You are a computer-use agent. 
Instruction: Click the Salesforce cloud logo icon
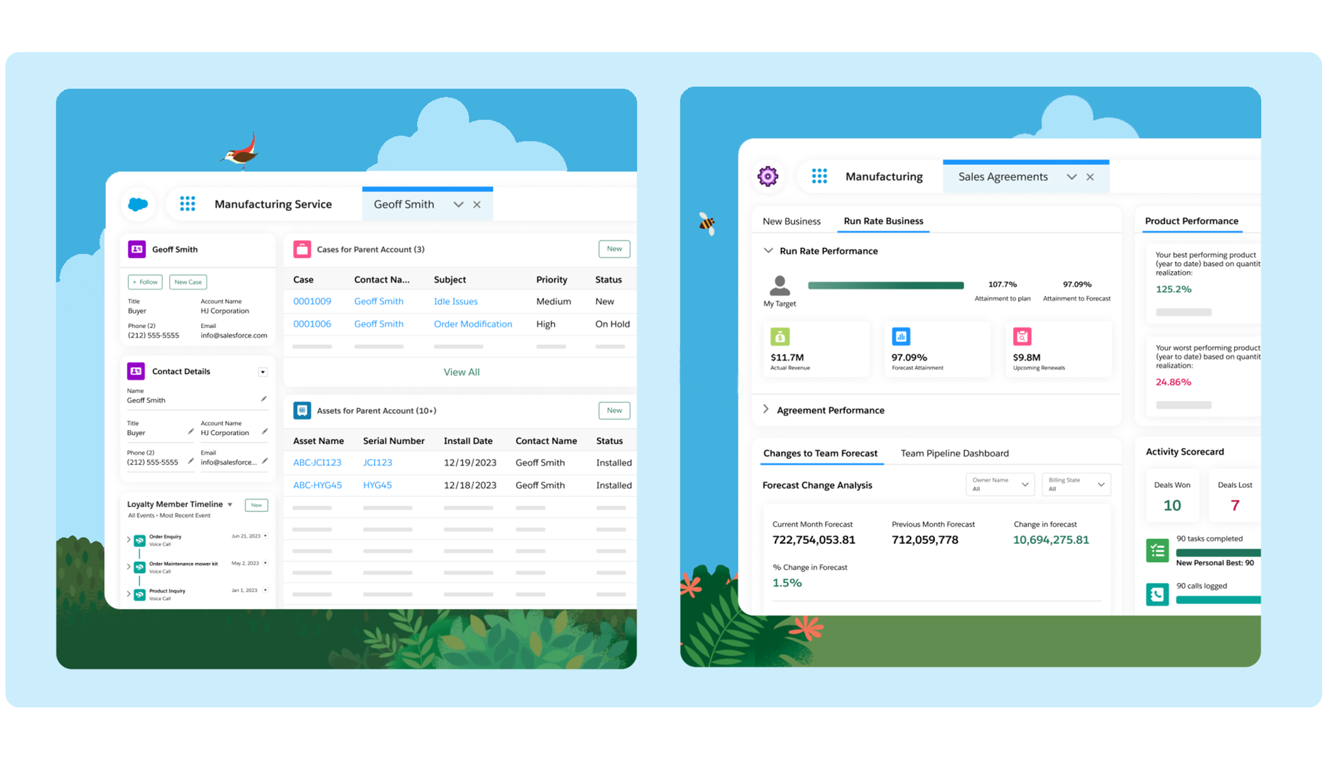138,204
